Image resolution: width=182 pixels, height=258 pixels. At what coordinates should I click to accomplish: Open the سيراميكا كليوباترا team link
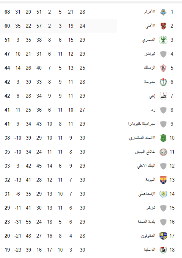(141, 124)
